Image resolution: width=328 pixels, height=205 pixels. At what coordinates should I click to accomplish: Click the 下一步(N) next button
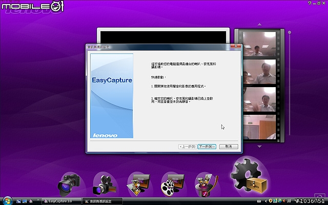(207, 147)
